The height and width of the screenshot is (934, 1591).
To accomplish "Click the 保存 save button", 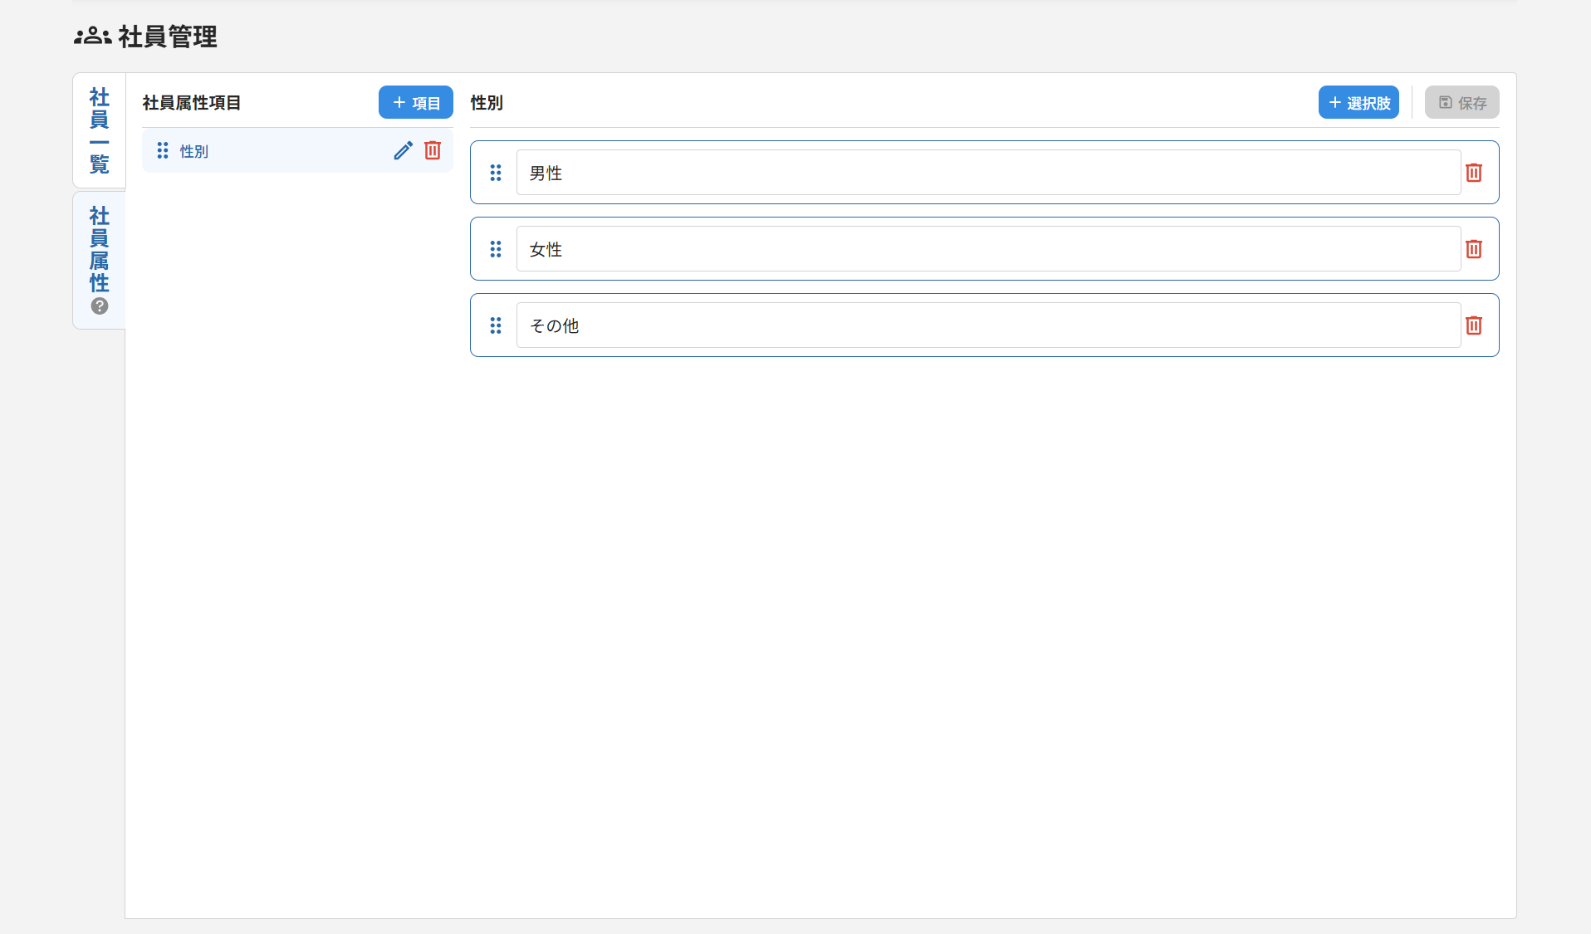I will 1461,102.
